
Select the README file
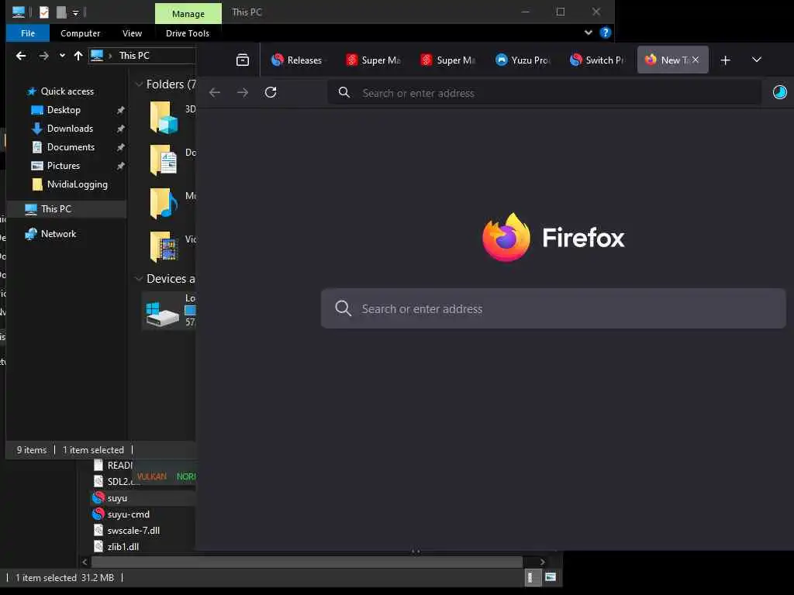pos(112,466)
